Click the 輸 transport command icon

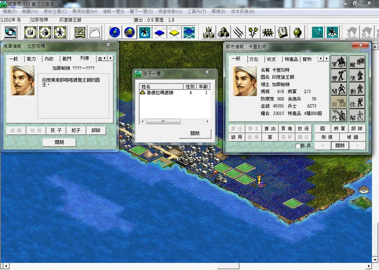tap(357, 62)
